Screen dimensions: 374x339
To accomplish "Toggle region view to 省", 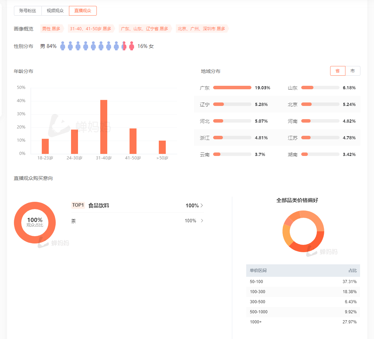I will (337, 71).
